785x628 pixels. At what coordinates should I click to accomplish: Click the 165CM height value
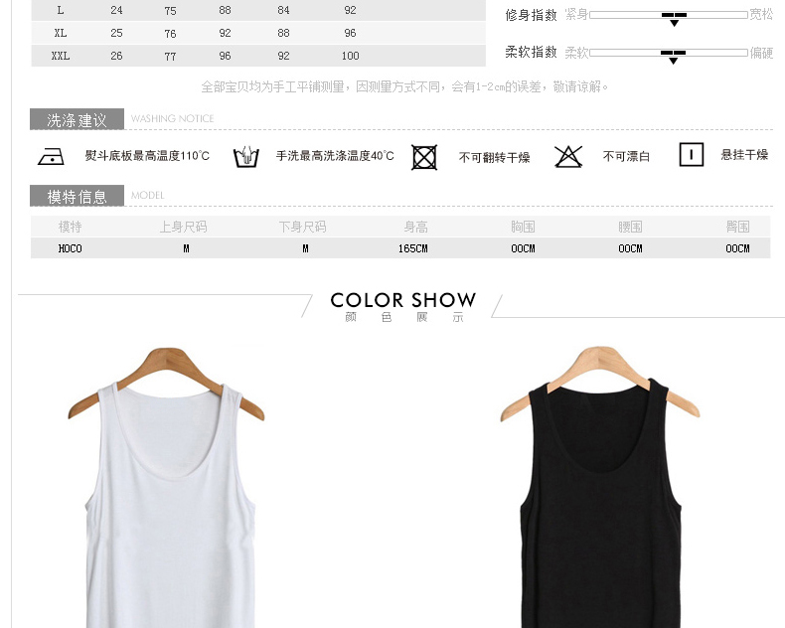point(412,248)
